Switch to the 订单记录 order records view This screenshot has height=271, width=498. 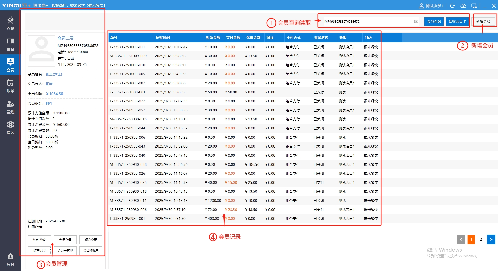pyautogui.click(x=40, y=250)
